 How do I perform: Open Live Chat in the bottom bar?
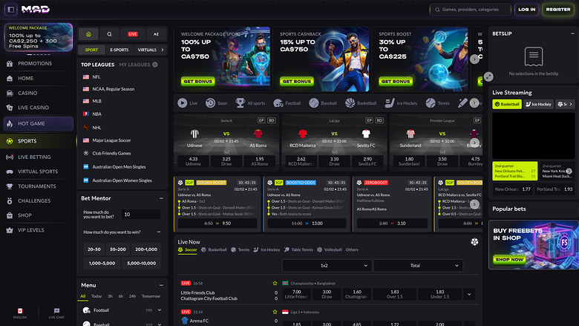(56, 313)
